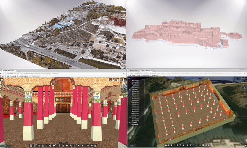
Task: Click the globe icon at left viewer's top-right
Action: 125,80
